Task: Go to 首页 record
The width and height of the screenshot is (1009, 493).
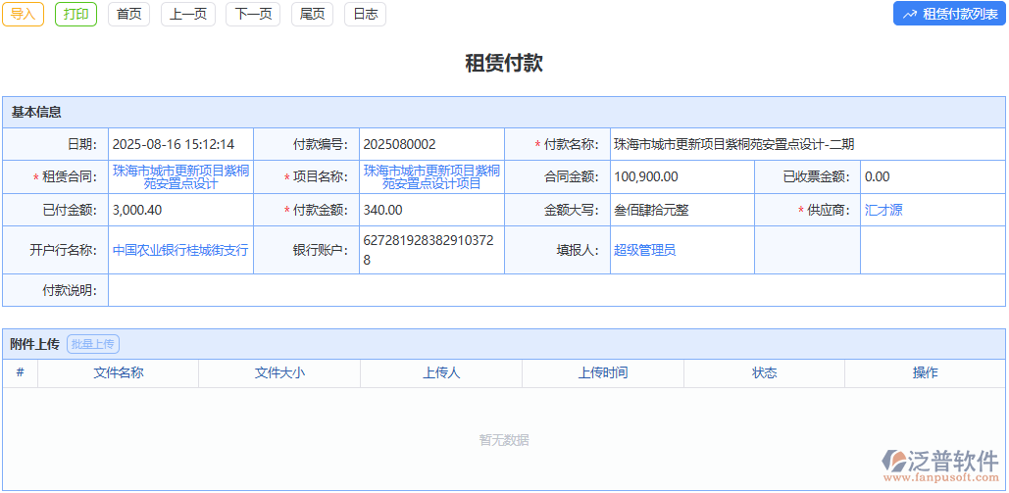Action: (128, 14)
